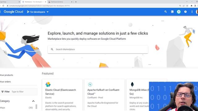
Task: Open Your orders in the sidebar
Action: click(x=5, y=82)
